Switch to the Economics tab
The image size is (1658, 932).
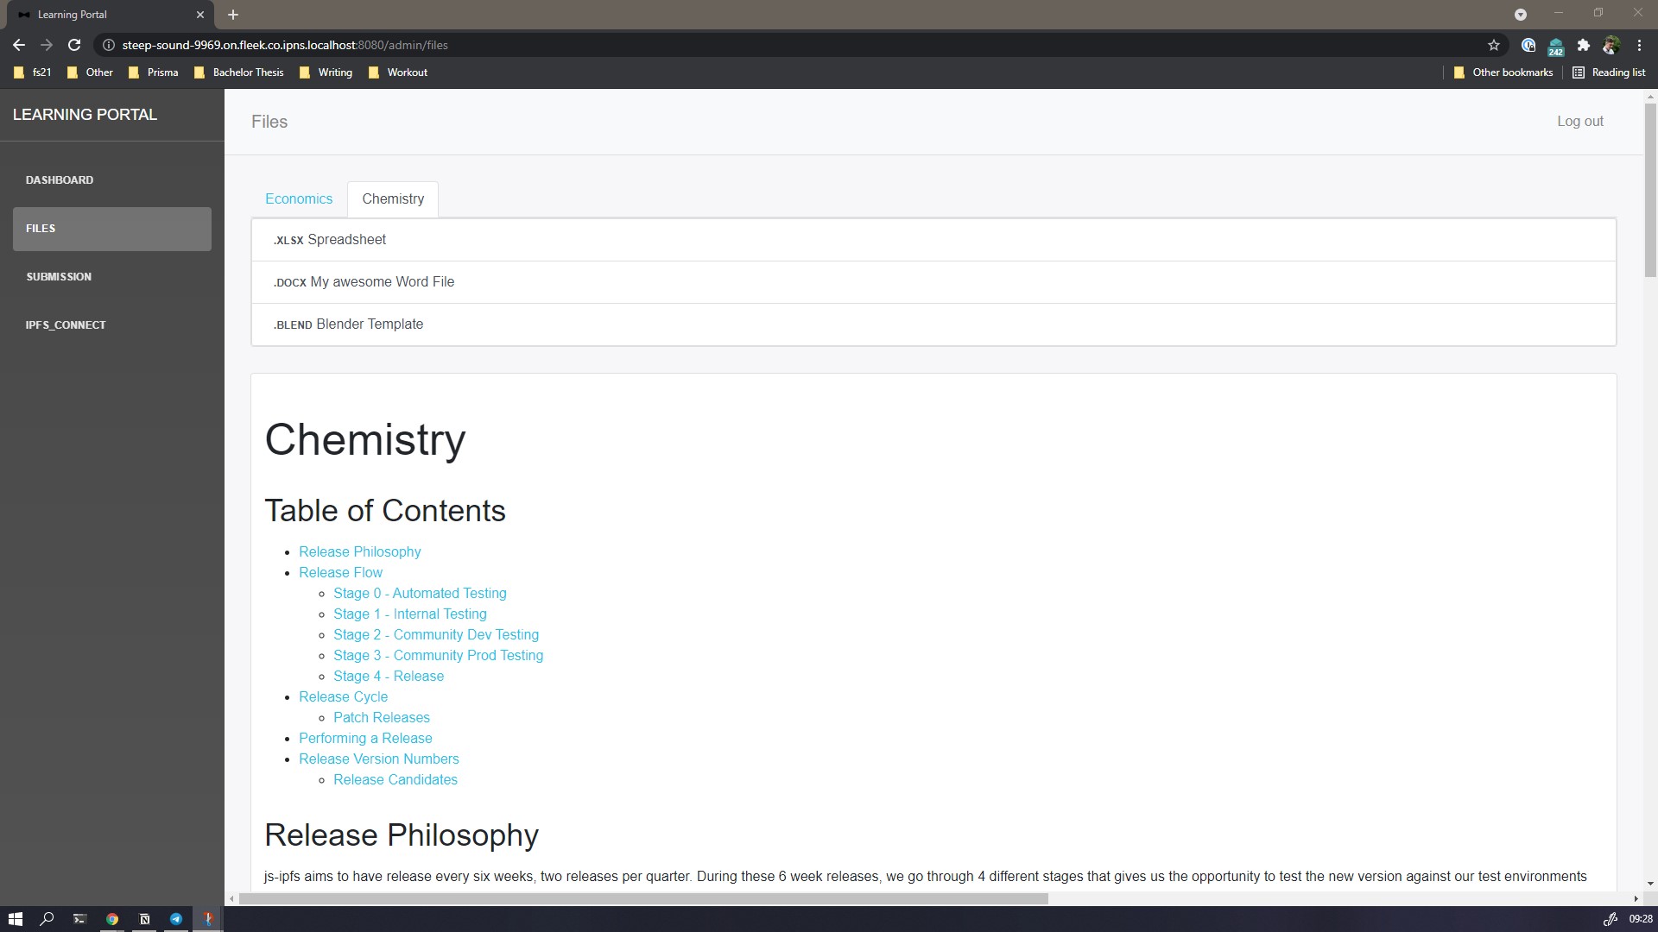pos(299,199)
